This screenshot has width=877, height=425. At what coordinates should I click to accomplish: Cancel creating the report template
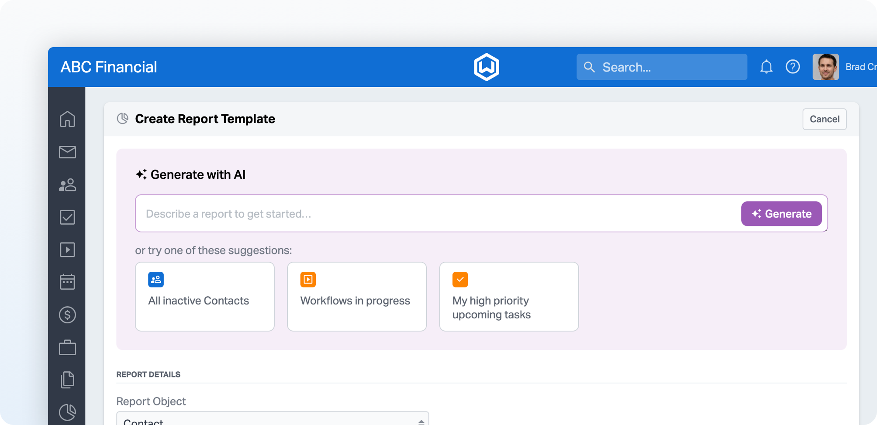pos(824,119)
